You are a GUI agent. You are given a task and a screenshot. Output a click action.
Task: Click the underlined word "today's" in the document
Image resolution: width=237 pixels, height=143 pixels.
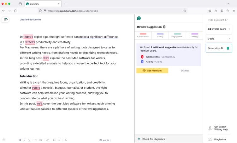tap(28, 37)
